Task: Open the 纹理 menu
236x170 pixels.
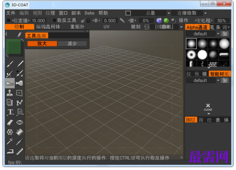Action: click(50, 13)
